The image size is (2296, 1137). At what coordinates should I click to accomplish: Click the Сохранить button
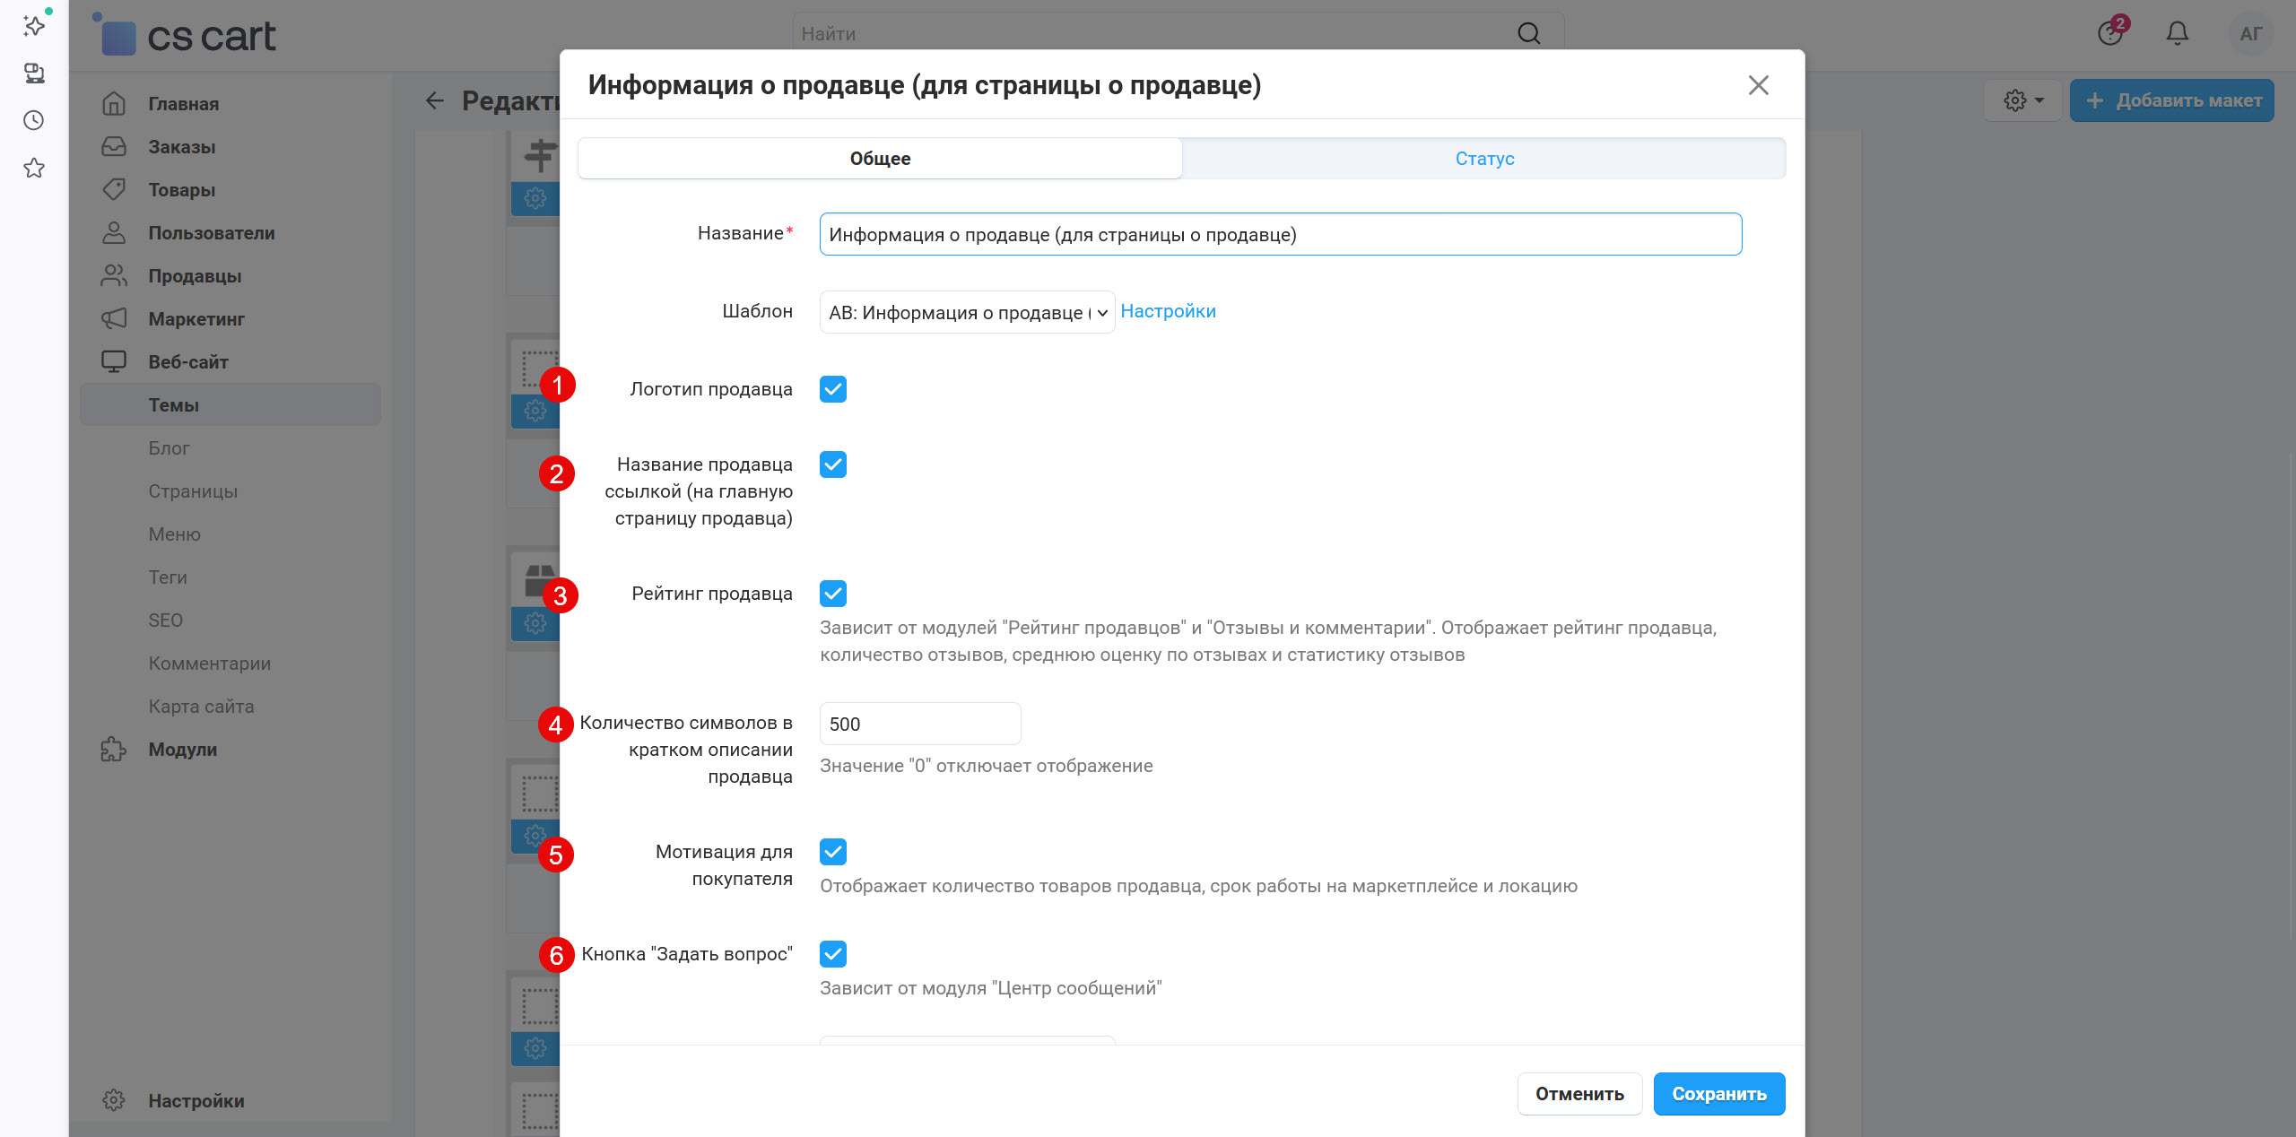tap(1718, 1093)
